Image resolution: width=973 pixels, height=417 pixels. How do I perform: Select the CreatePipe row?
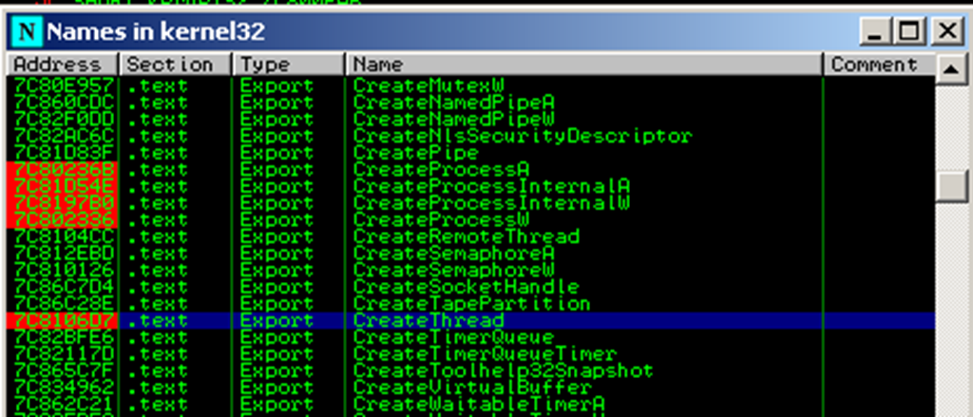pyautogui.click(x=415, y=153)
